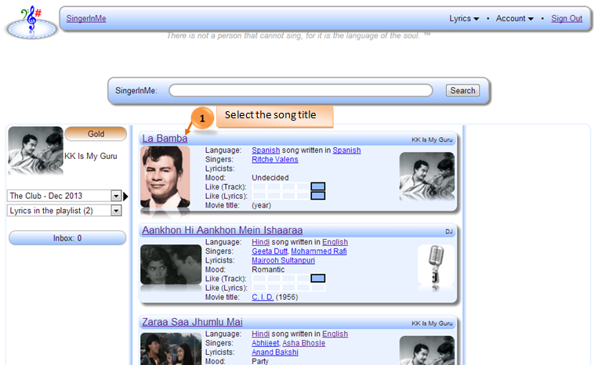Click English link in Aankhon Hi Aankhon card
598x365 pixels.
click(335, 242)
